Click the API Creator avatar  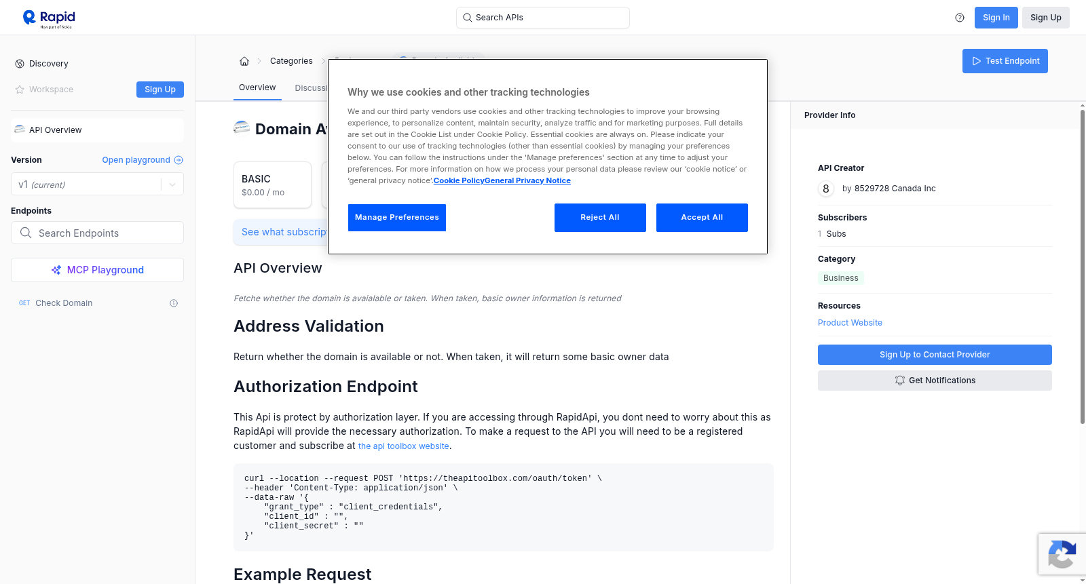point(826,189)
